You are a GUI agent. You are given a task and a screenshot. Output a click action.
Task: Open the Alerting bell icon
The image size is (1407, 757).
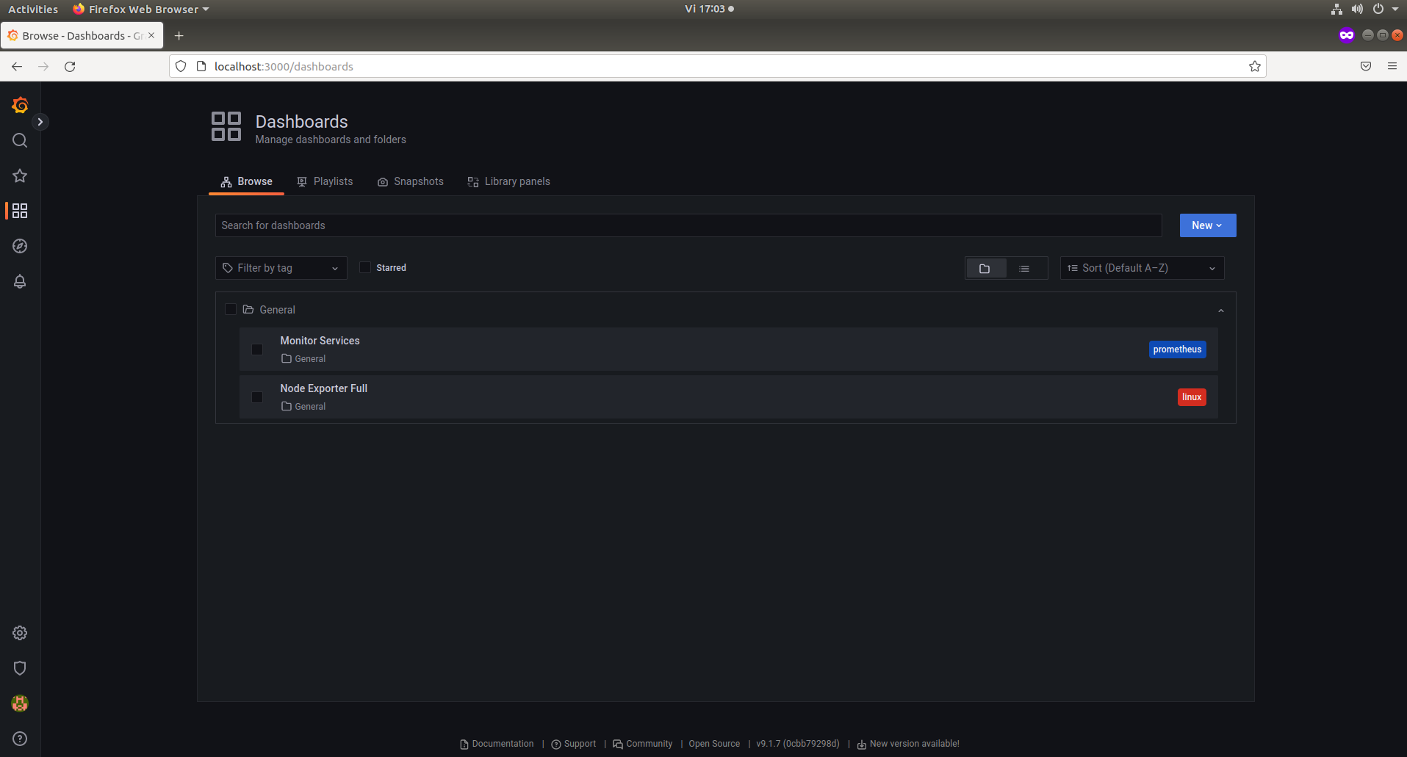click(x=19, y=281)
